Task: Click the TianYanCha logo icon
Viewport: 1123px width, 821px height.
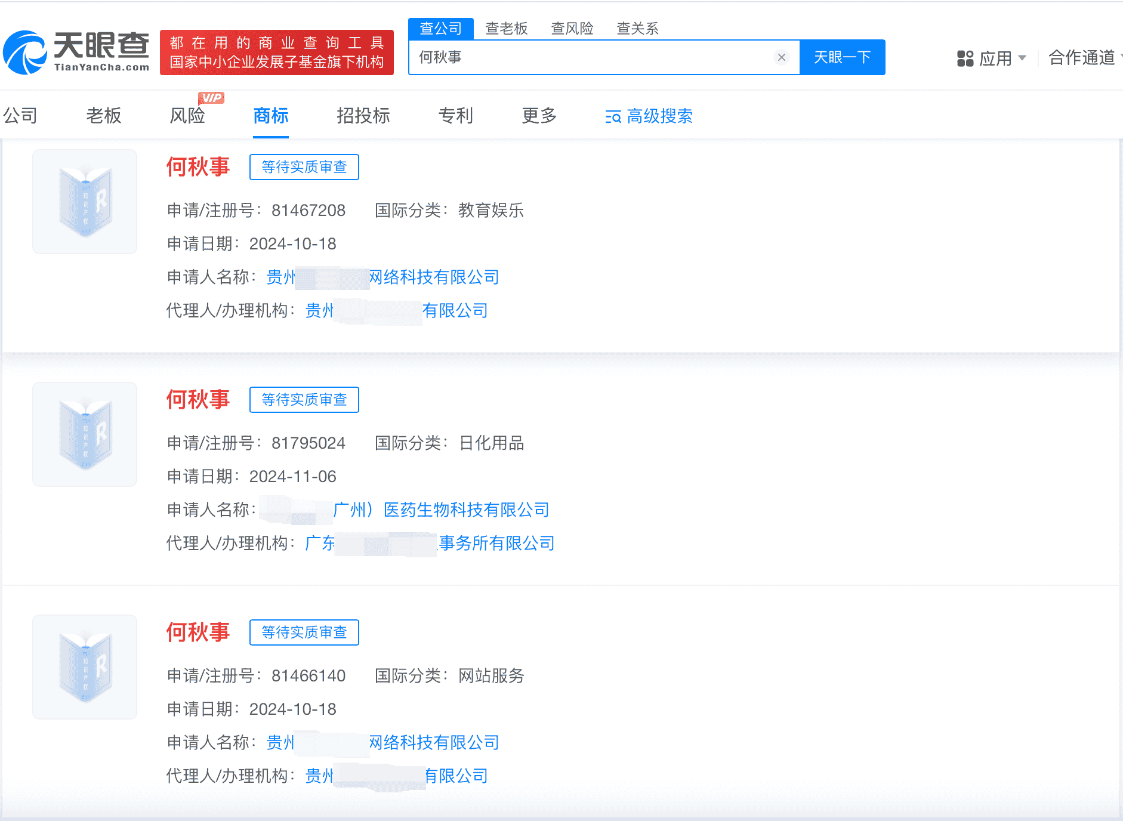Action: (25, 53)
